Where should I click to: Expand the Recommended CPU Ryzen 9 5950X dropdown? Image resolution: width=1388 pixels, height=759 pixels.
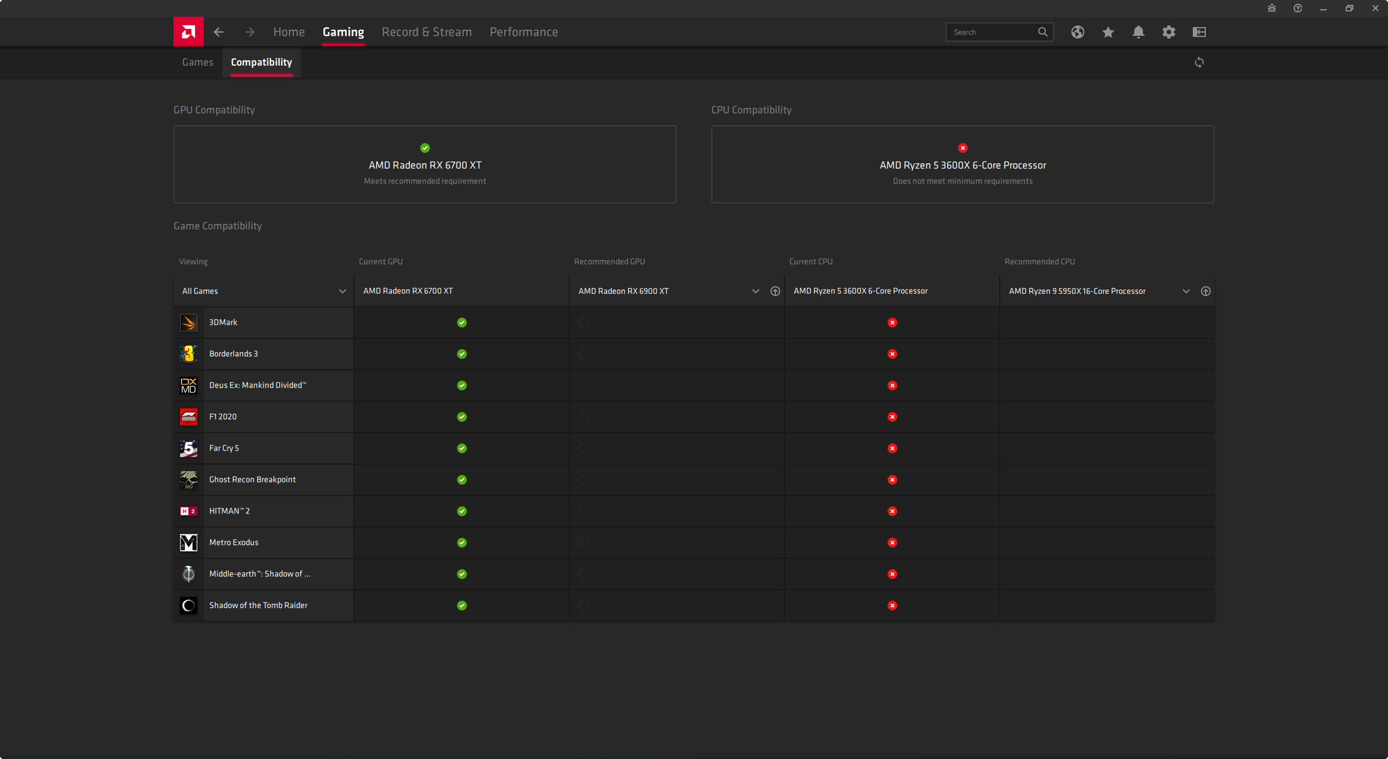pos(1186,291)
